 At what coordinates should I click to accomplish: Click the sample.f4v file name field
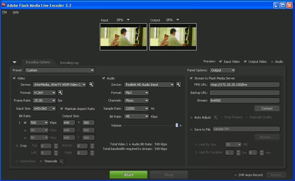click(x=246, y=129)
